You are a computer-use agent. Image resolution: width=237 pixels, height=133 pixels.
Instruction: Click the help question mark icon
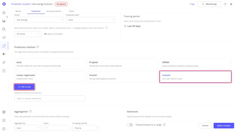pyautogui.click(x=225, y=4)
